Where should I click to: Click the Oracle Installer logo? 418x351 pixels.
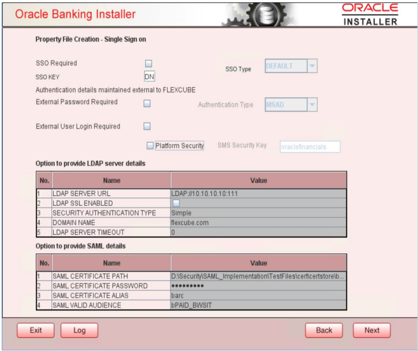click(x=370, y=14)
